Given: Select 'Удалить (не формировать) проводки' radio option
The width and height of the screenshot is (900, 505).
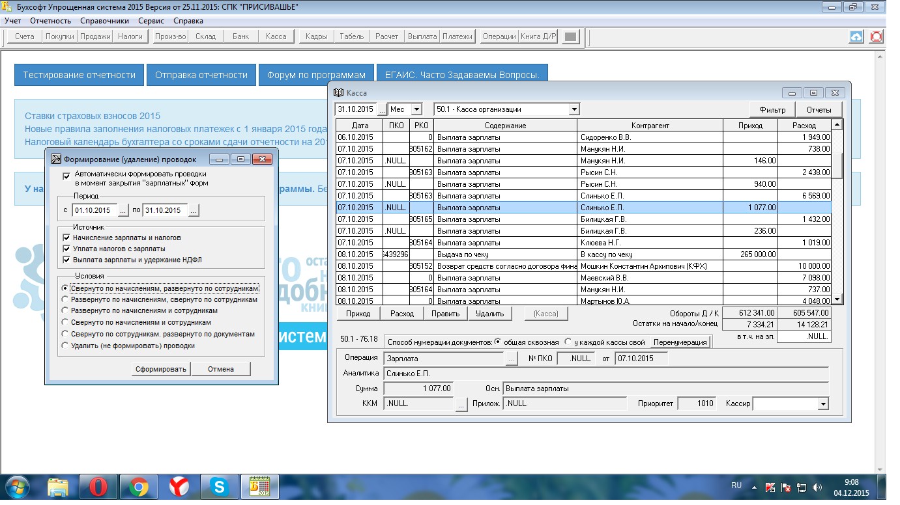Looking at the screenshot, I should click(x=65, y=346).
